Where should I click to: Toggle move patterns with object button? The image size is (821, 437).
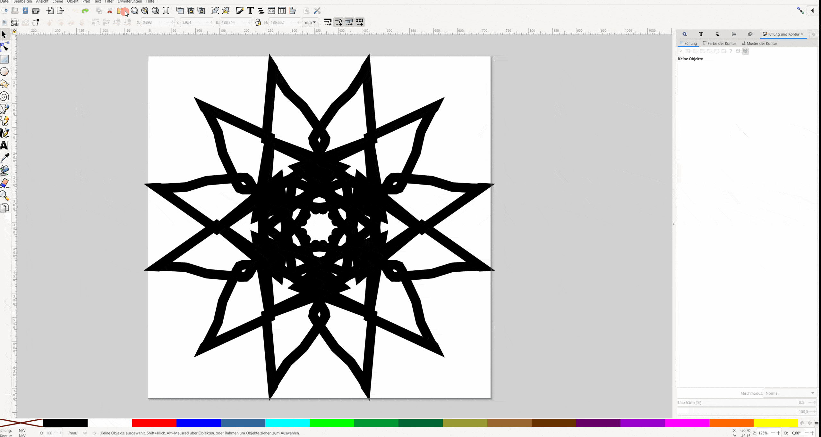[360, 22]
